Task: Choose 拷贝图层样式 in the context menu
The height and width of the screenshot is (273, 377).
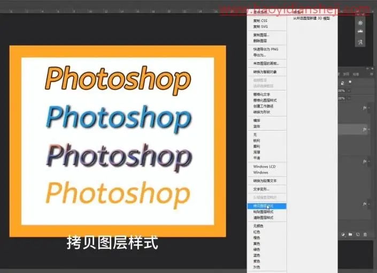Action: [x=267, y=206]
